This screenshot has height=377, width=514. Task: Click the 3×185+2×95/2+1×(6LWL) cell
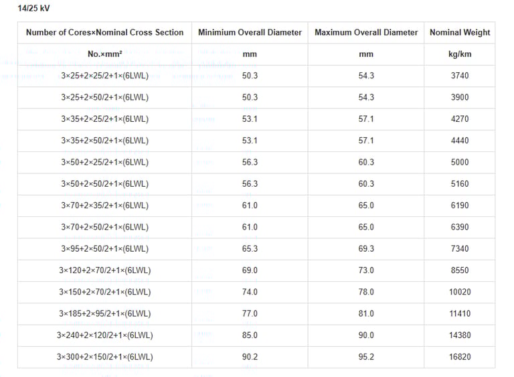point(104,313)
